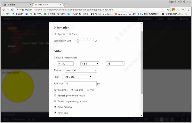This screenshot has width=192, height=123.
Task: Select the Tabs indentation radio button
Action: 70,34
